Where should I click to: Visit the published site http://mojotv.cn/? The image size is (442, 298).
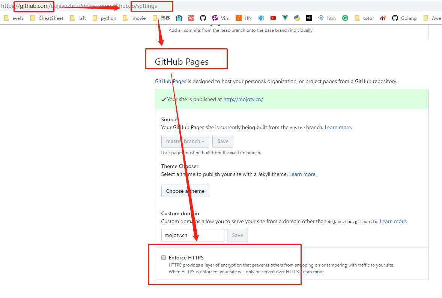pos(243,99)
